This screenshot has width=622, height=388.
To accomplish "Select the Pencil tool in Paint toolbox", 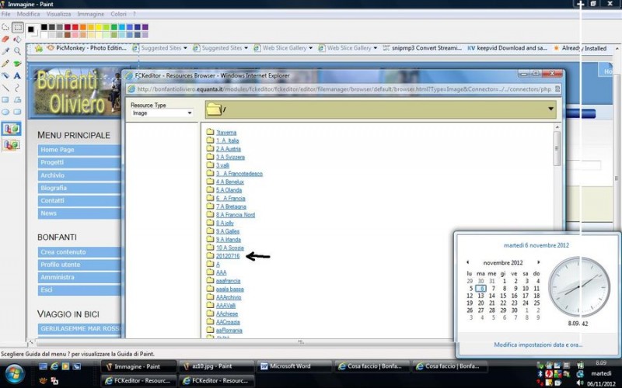I will 5,64.
